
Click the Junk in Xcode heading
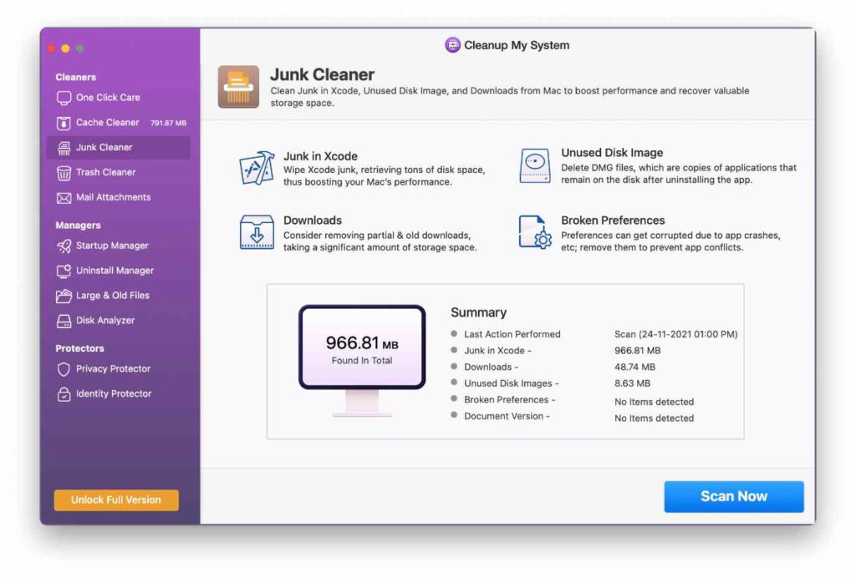[320, 156]
